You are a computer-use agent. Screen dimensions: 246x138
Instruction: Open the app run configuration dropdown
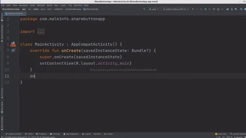pos(154,9)
